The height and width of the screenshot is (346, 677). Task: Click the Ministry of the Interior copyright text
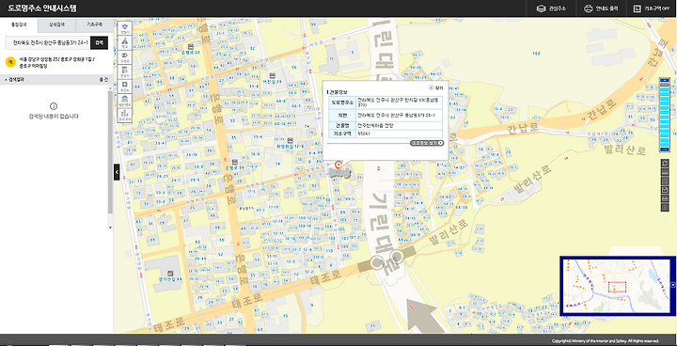606,340
